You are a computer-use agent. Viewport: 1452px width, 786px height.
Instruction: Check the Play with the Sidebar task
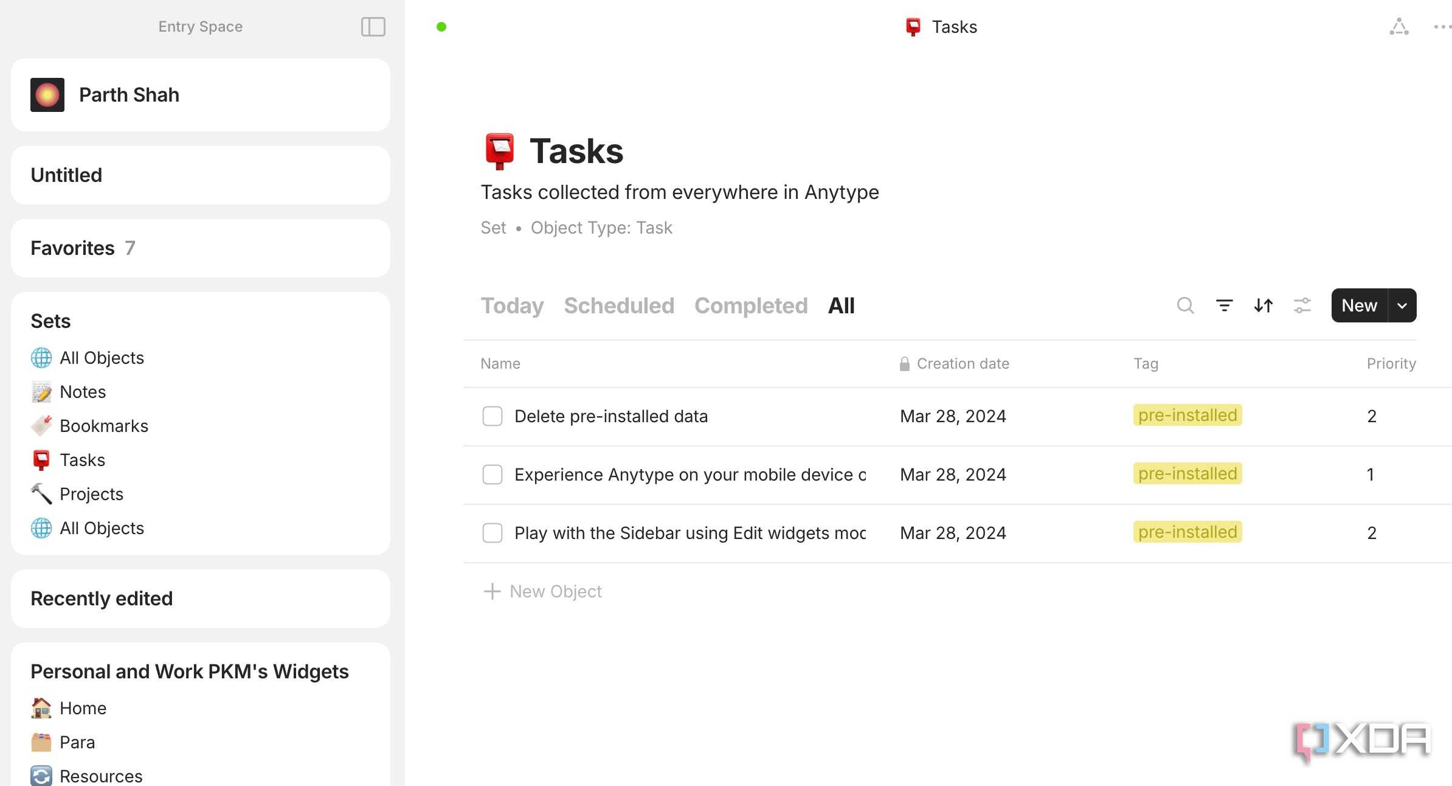492,533
